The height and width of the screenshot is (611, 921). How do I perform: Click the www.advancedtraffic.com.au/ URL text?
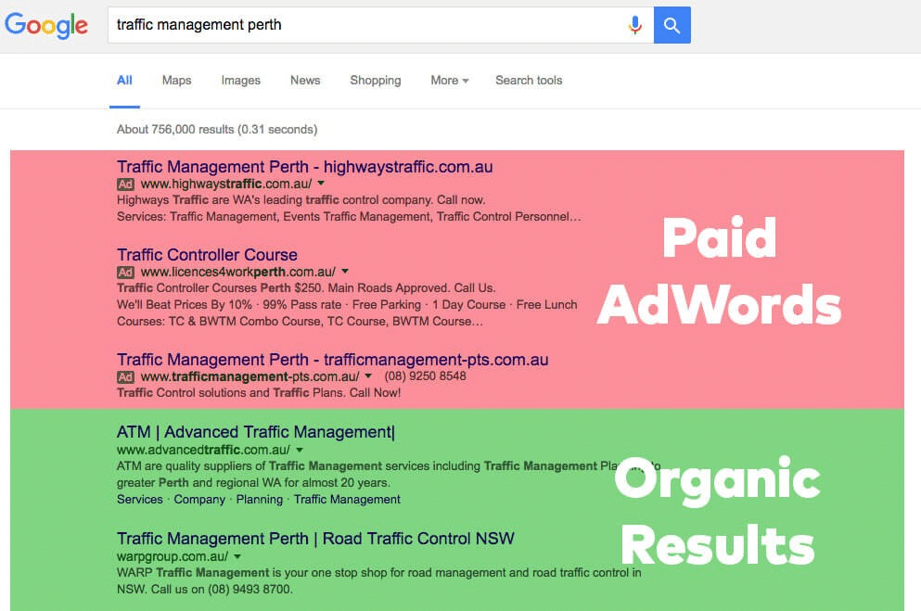coord(203,451)
